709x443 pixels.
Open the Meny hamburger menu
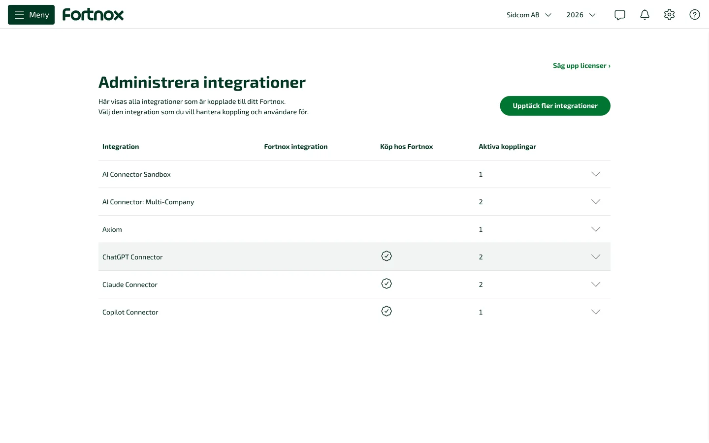[x=31, y=15]
